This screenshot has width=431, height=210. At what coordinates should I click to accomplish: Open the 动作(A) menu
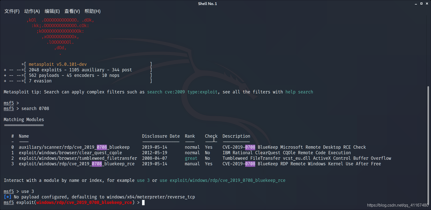[32, 11]
